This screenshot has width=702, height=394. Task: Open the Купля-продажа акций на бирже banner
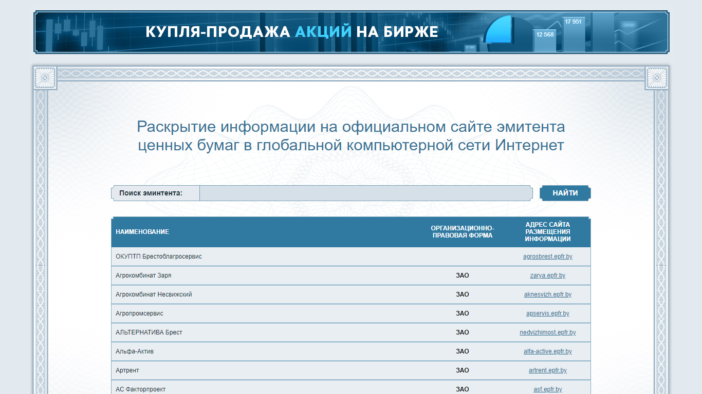tap(352, 32)
